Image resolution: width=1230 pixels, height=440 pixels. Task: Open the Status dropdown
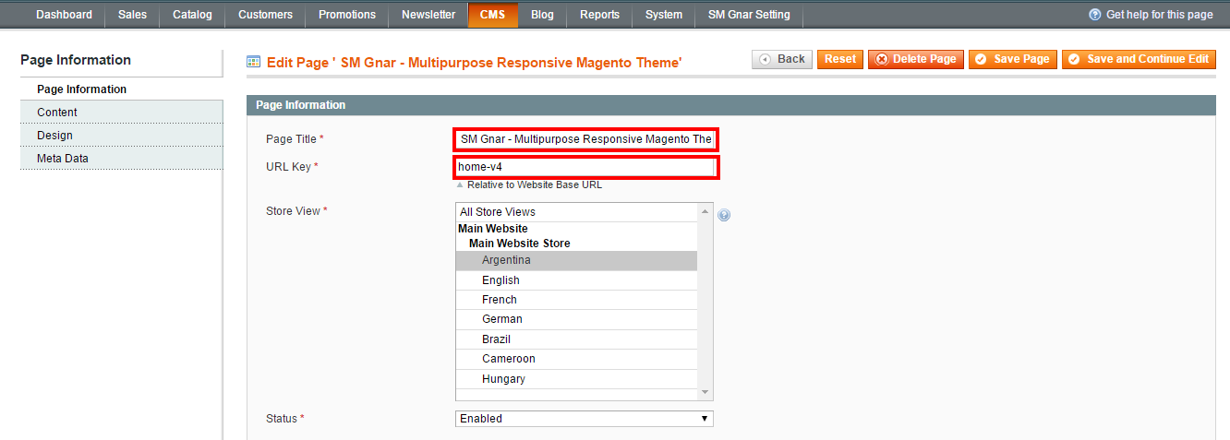(585, 419)
